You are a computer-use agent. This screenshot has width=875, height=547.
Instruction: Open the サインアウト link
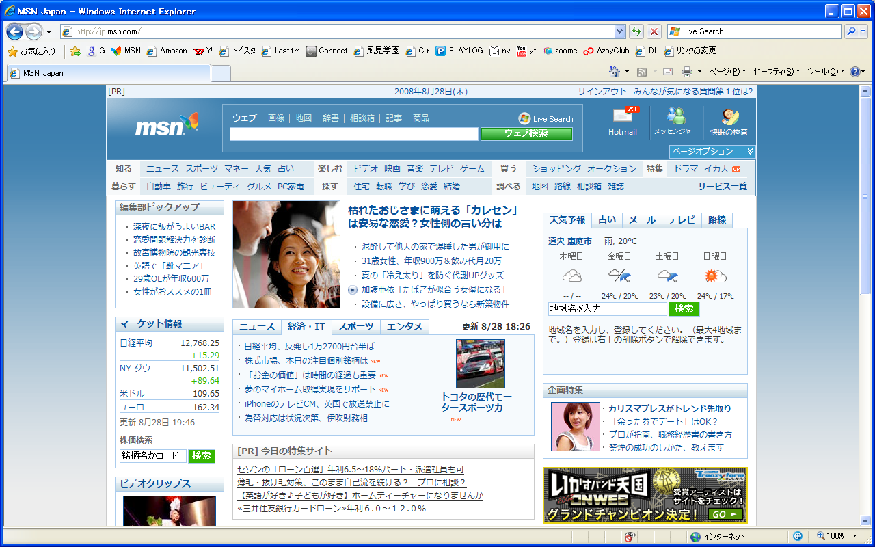[602, 92]
